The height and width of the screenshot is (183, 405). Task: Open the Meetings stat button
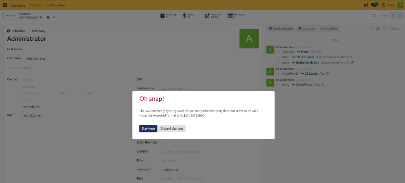pyautogui.click(x=169, y=16)
